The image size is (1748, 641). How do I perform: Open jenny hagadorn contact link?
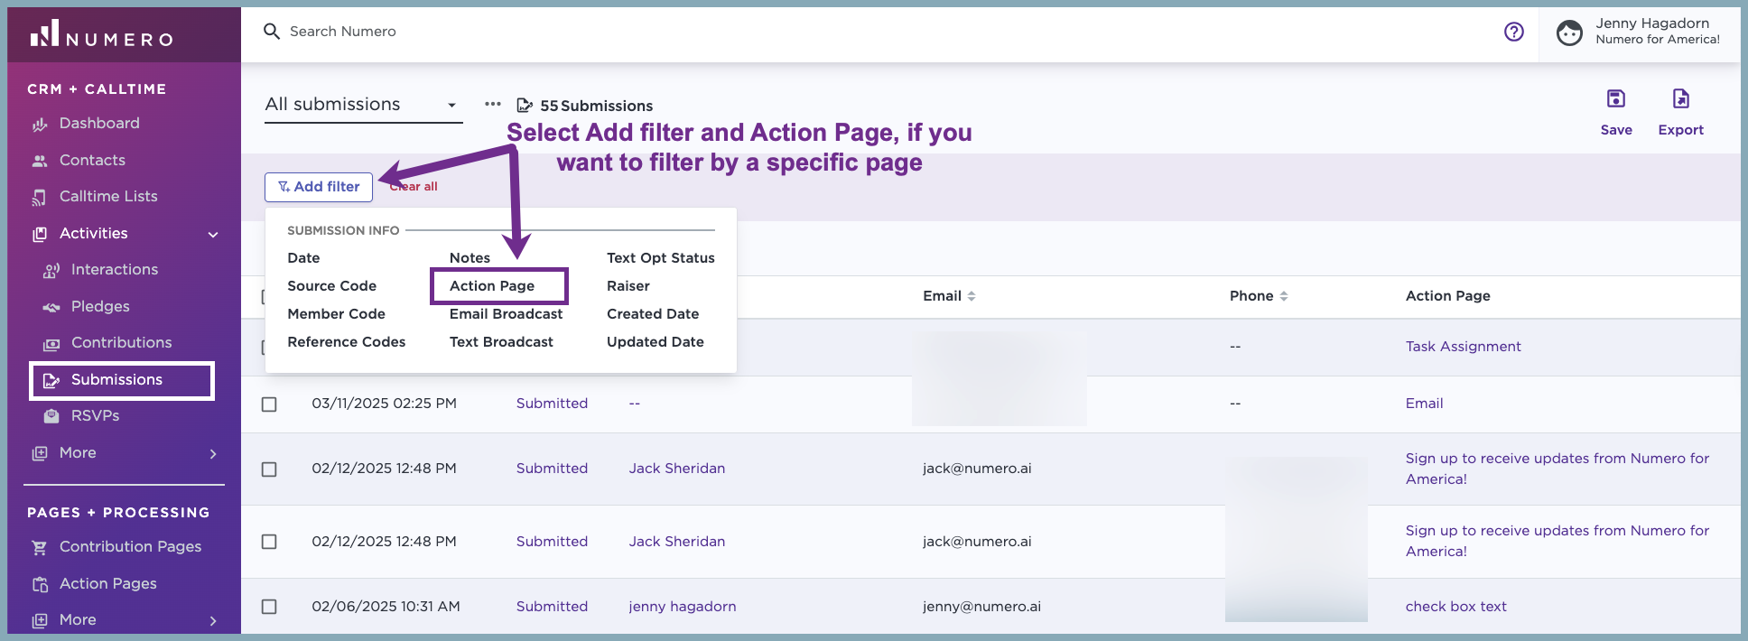point(682,607)
